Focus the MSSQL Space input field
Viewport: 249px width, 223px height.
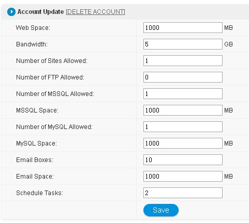(183, 110)
